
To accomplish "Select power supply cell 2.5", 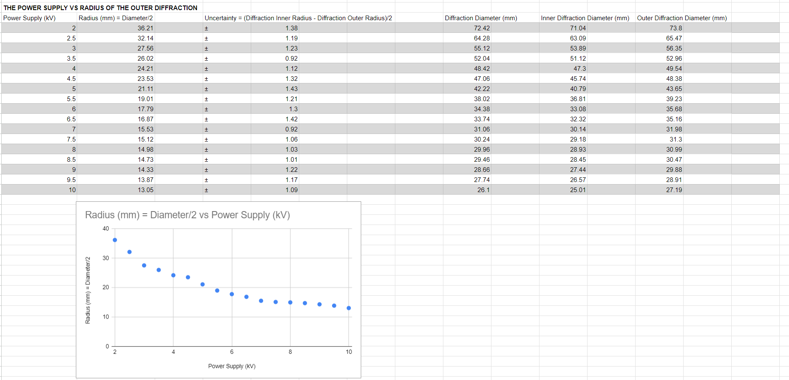I will (x=71, y=38).
